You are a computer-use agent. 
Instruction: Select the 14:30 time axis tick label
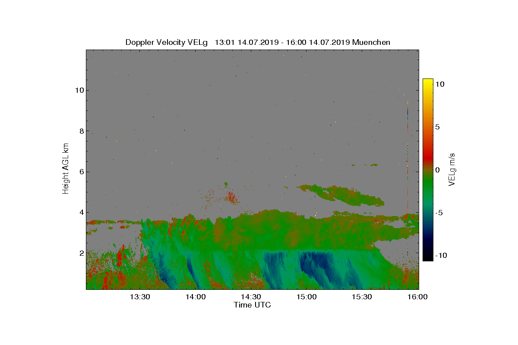tap(251, 297)
